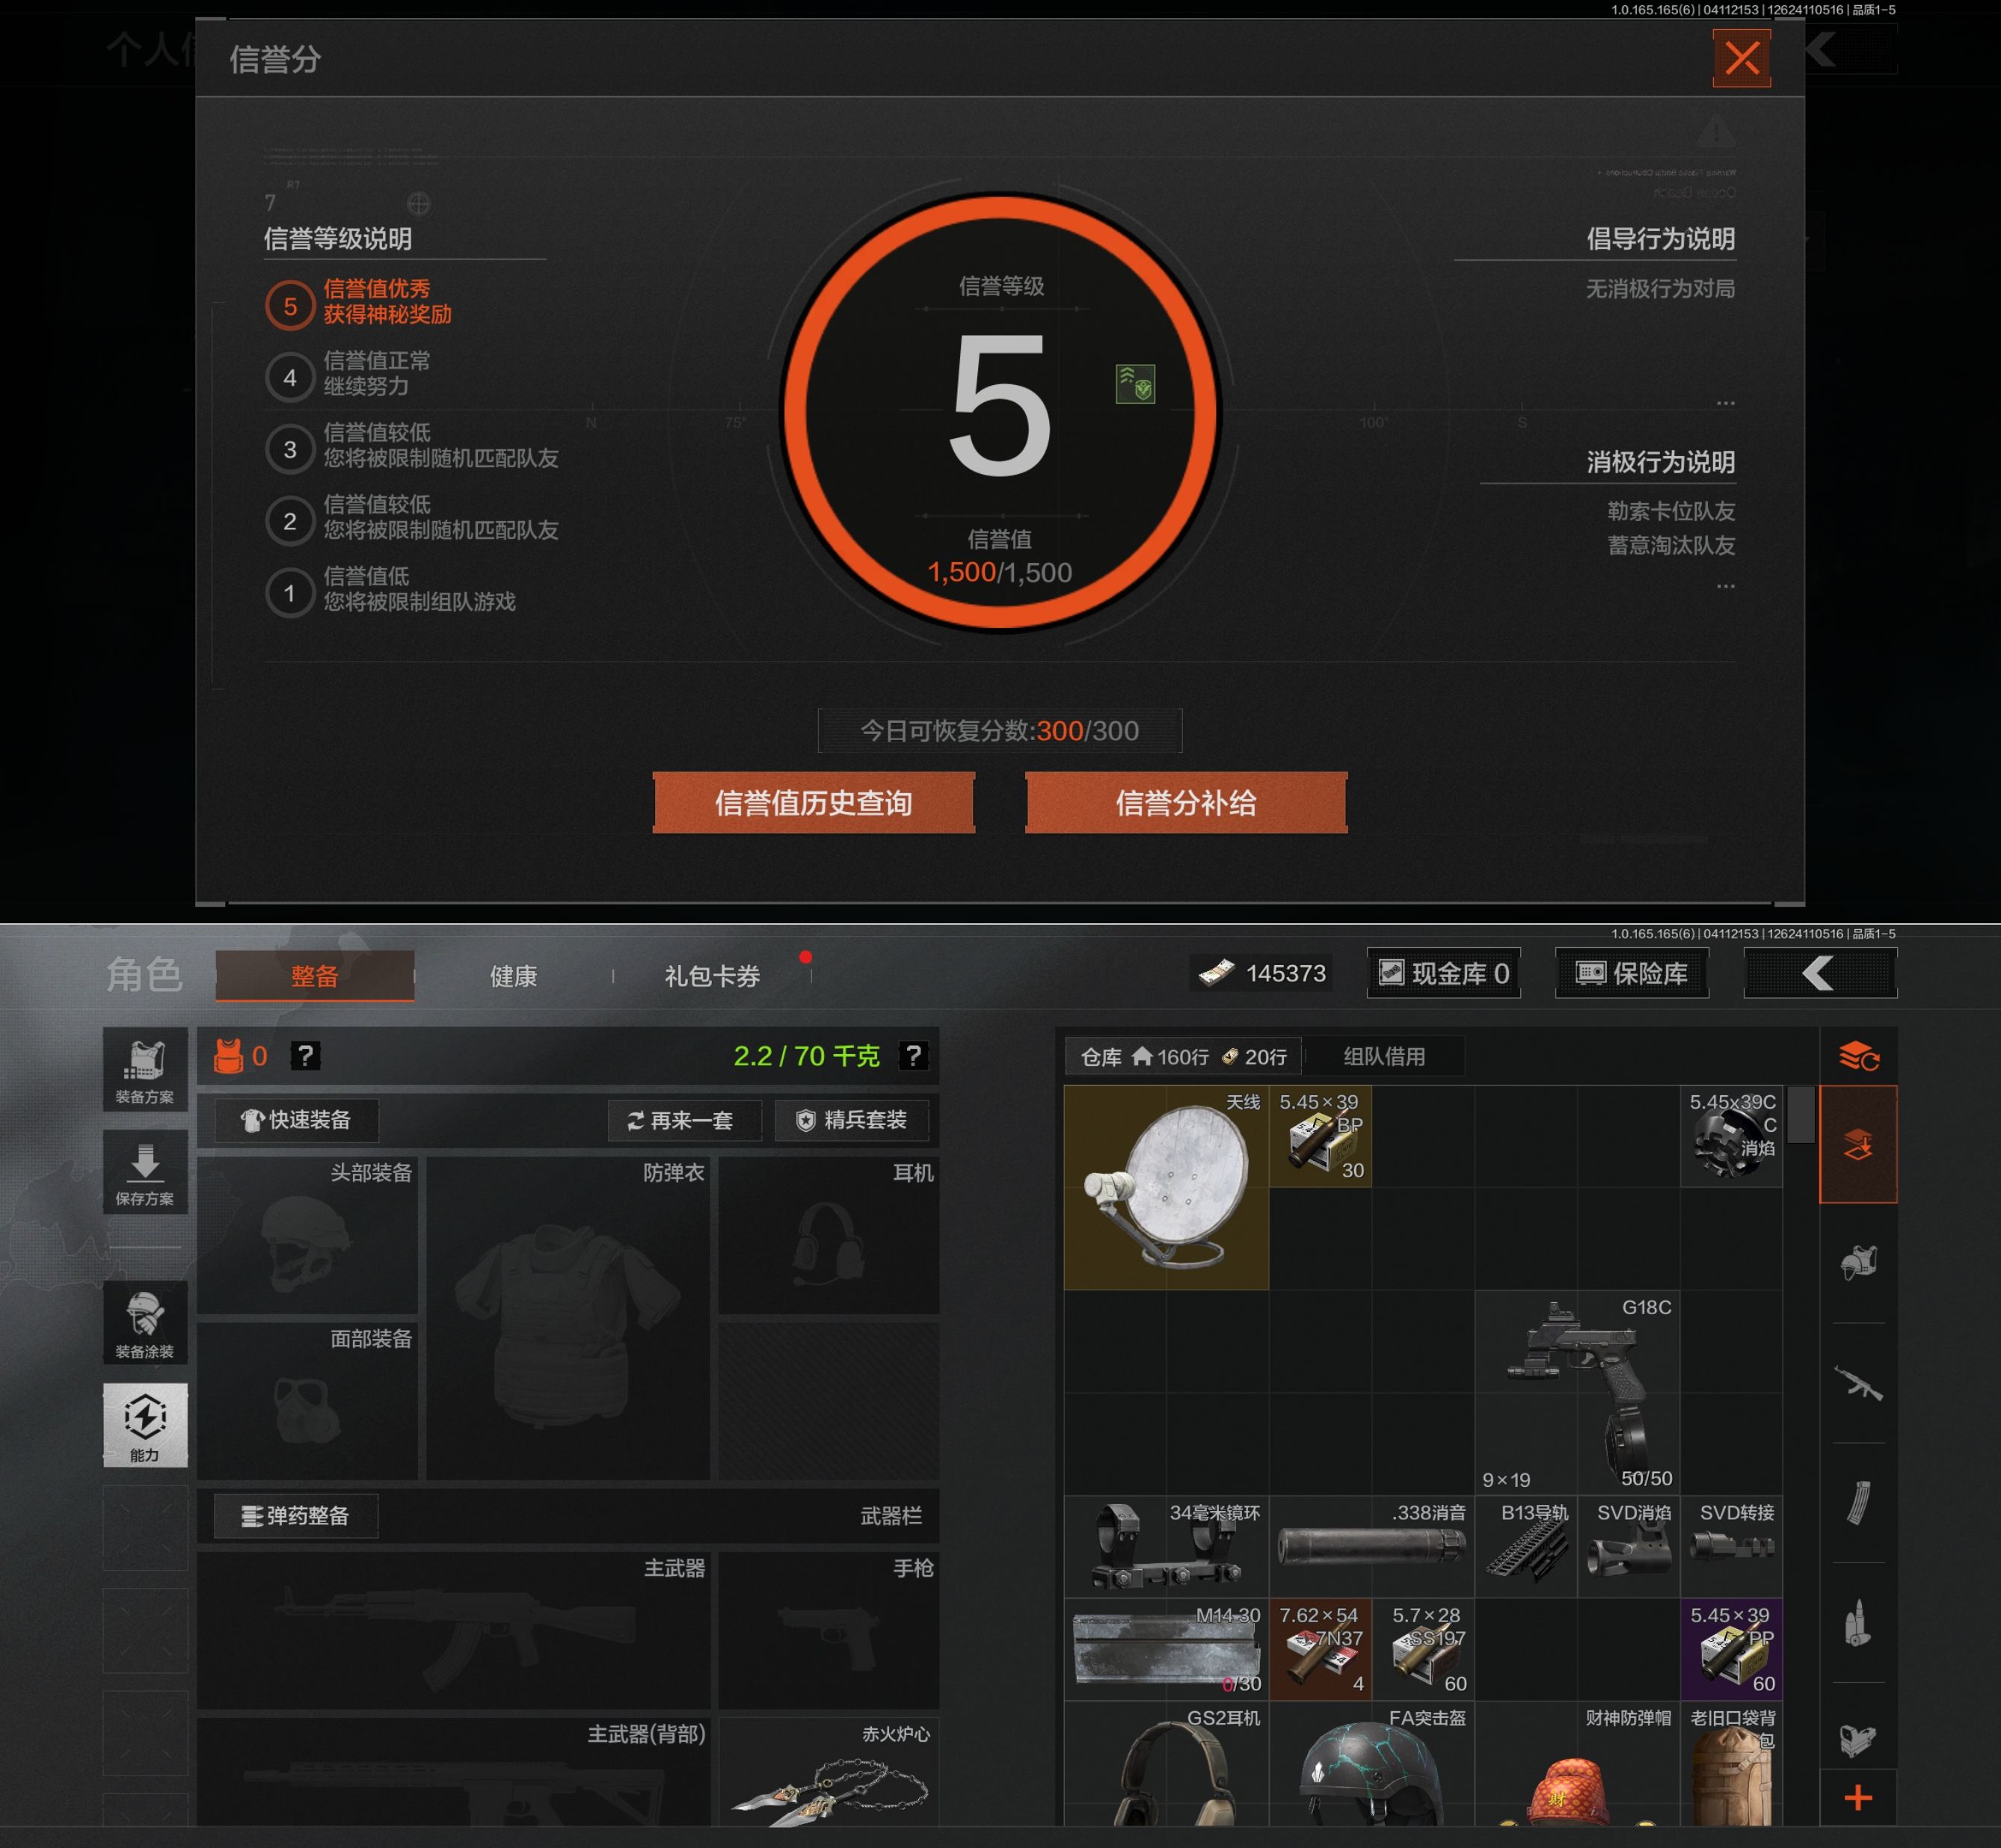The width and height of the screenshot is (2001, 1848).
Task: Select the 能力 ability icon
Action: coord(145,1425)
